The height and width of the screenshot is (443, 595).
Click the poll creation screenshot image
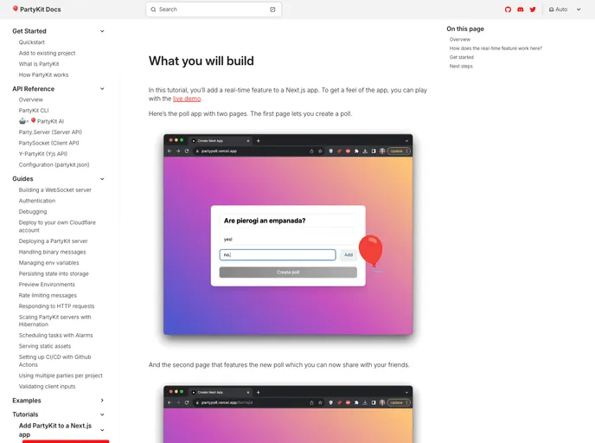(288, 234)
